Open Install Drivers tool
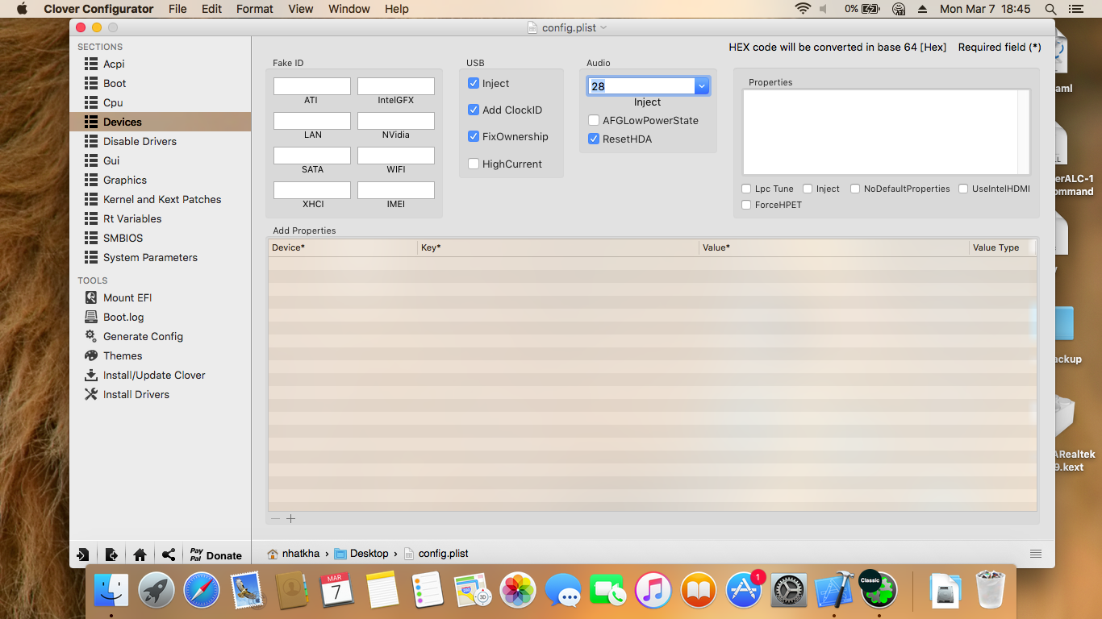The image size is (1102, 619). click(127, 394)
